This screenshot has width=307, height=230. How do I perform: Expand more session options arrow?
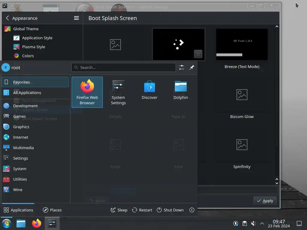pos(192,210)
